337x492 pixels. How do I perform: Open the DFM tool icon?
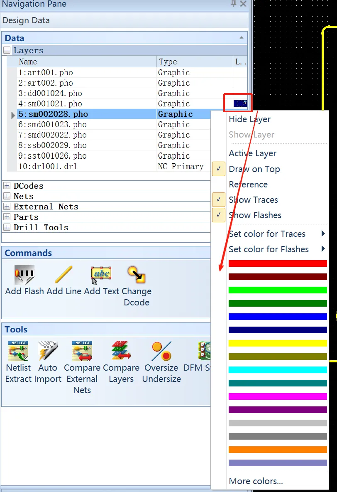point(204,351)
